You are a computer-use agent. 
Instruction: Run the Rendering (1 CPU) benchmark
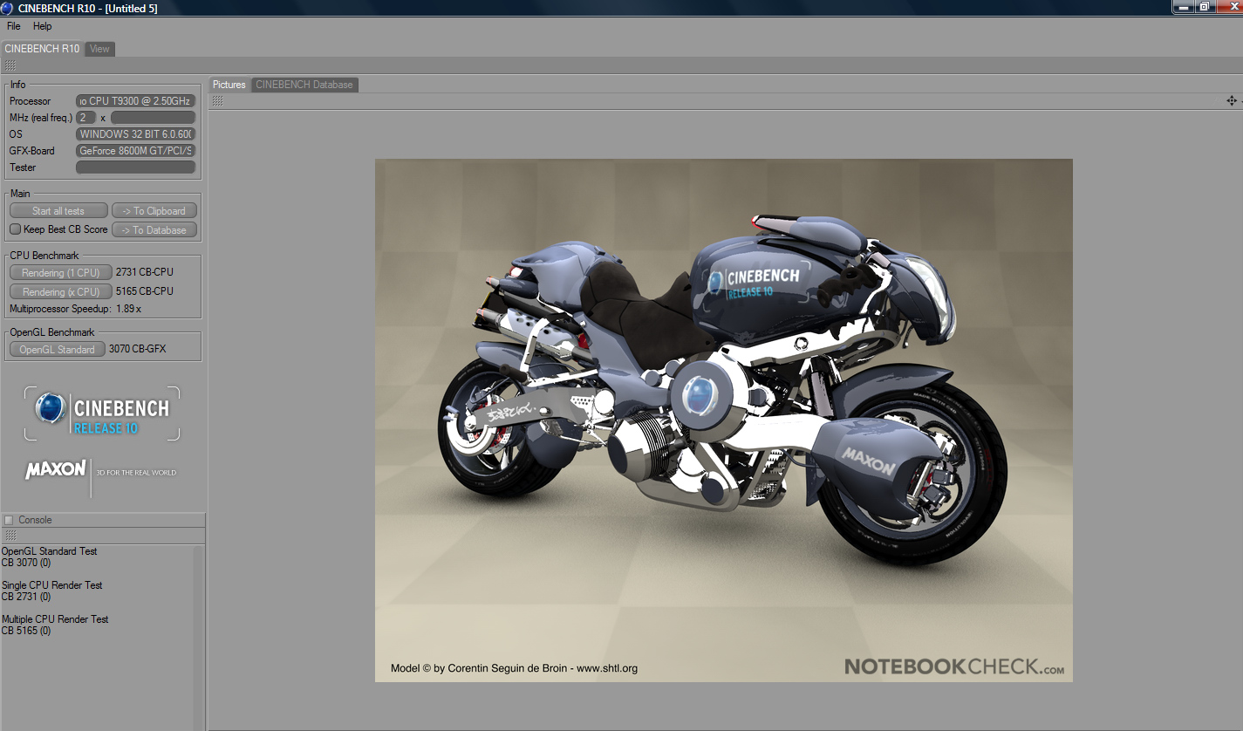(61, 273)
